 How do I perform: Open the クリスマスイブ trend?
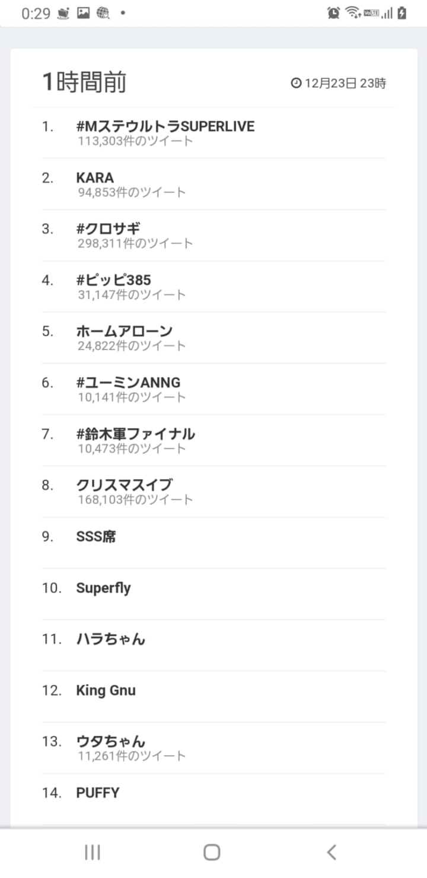click(x=125, y=485)
